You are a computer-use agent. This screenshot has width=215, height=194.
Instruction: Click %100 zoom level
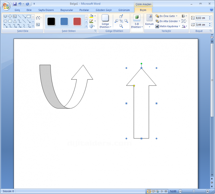tap(173, 191)
